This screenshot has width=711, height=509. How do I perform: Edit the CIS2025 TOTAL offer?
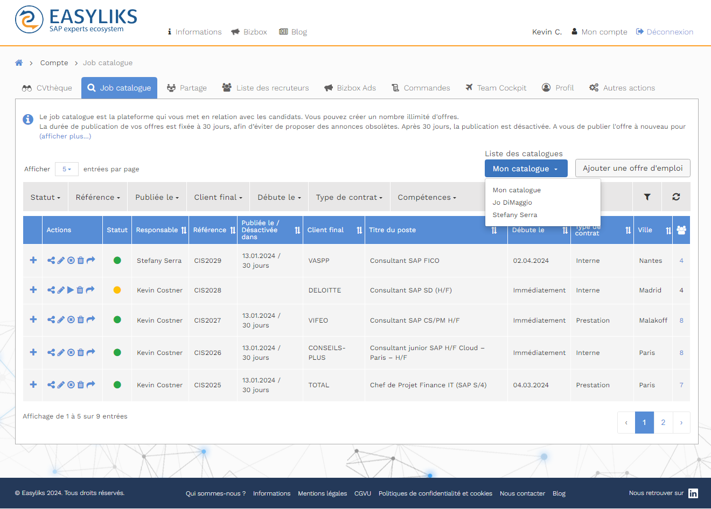[x=61, y=385]
